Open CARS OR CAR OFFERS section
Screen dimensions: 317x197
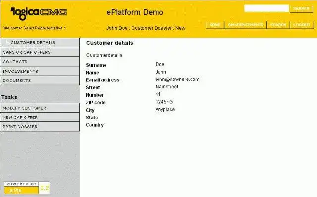(x=40, y=52)
